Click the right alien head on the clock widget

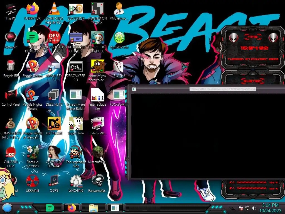pyautogui.click(x=273, y=38)
